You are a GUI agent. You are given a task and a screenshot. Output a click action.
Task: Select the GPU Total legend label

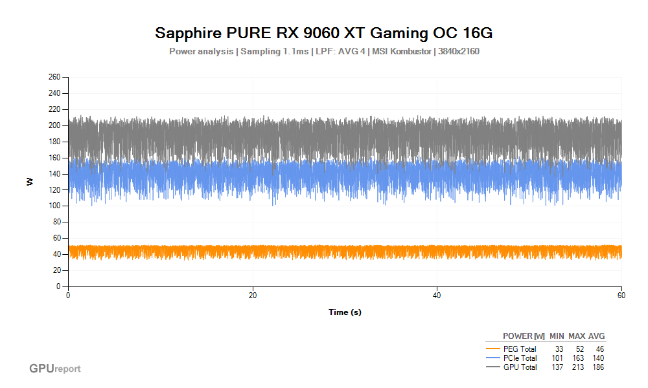coord(520,367)
